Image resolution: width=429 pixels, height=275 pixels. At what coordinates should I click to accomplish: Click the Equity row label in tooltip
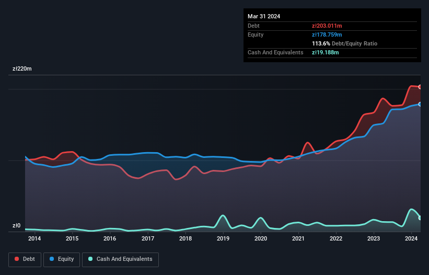[256, 35]
